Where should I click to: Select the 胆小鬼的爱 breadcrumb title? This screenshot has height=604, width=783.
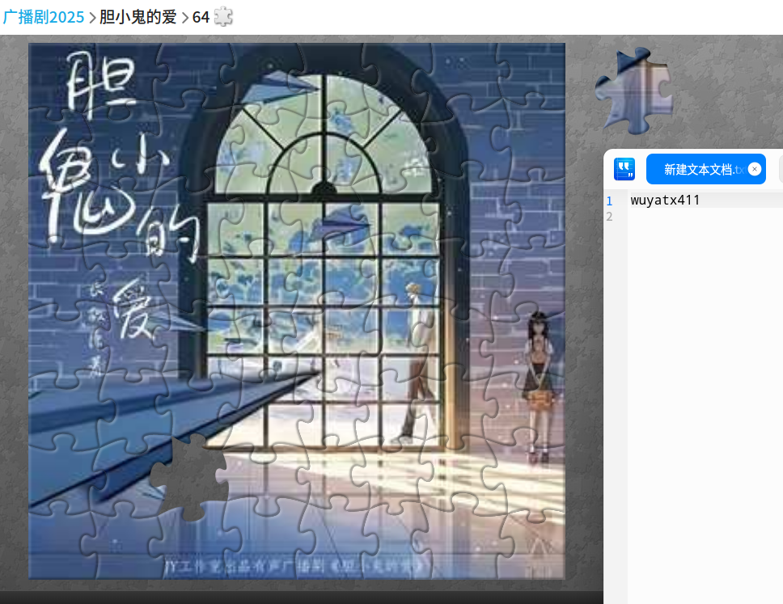pyautogui.click(x=138, y=17)
